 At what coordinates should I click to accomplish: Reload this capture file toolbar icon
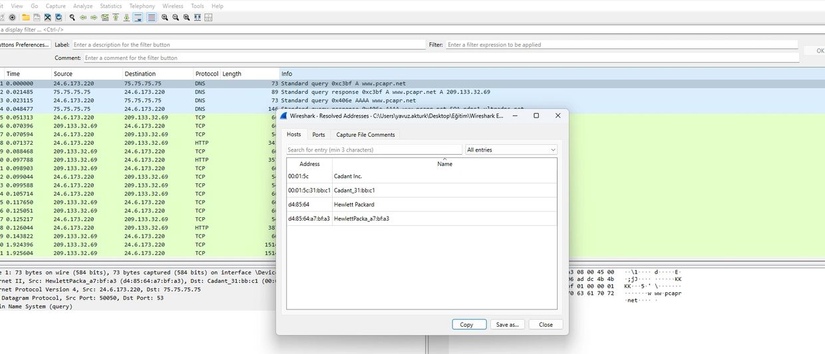(x=59, y=17)
